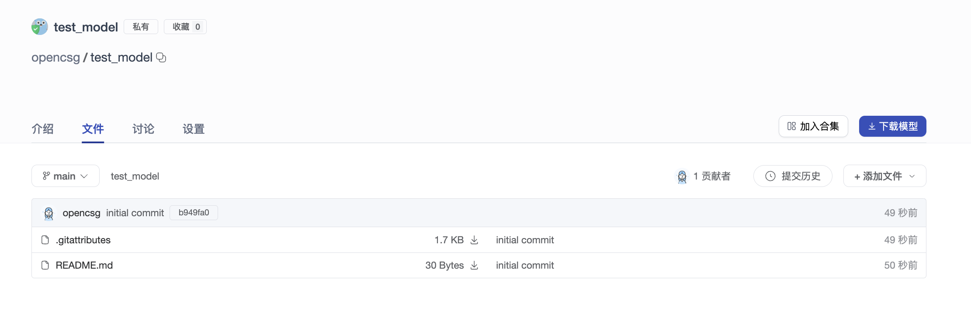Click the 下载模型 button

point(892,126)
